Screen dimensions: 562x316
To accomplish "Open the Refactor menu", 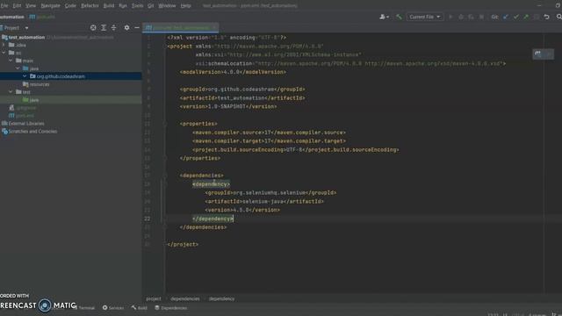I will (x=90, y=6).
